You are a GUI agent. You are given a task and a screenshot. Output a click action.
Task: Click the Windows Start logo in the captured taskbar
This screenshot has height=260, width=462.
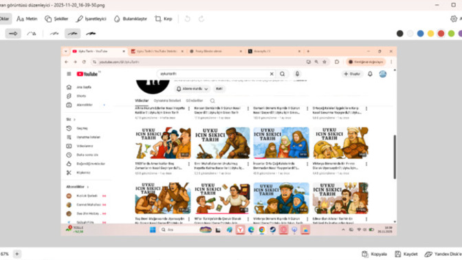tap(153, 230)
